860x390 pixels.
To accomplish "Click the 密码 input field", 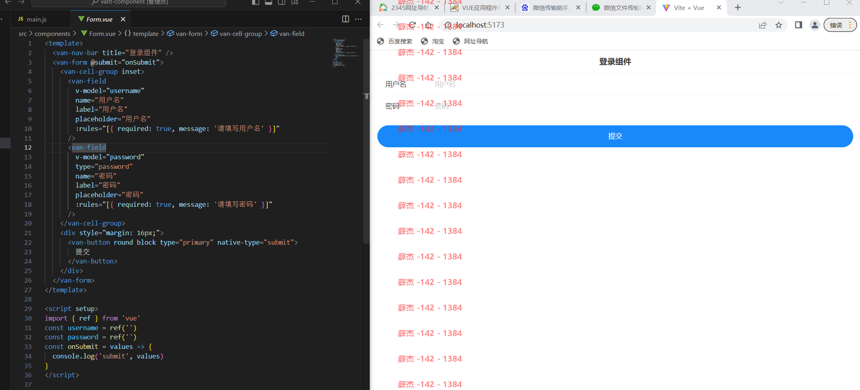I will pos(640,106).
